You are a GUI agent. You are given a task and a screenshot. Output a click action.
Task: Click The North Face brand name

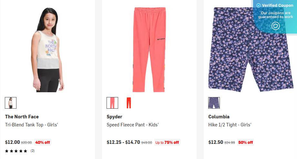(22, 117)
